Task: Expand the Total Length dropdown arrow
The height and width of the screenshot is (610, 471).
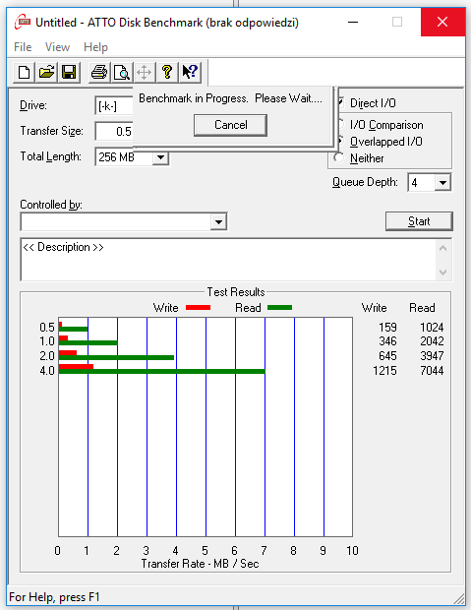Action: click(160, 157)
